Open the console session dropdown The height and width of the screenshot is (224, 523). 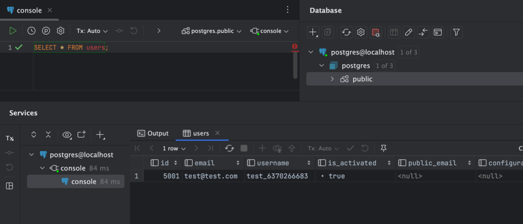pos(270,31)
